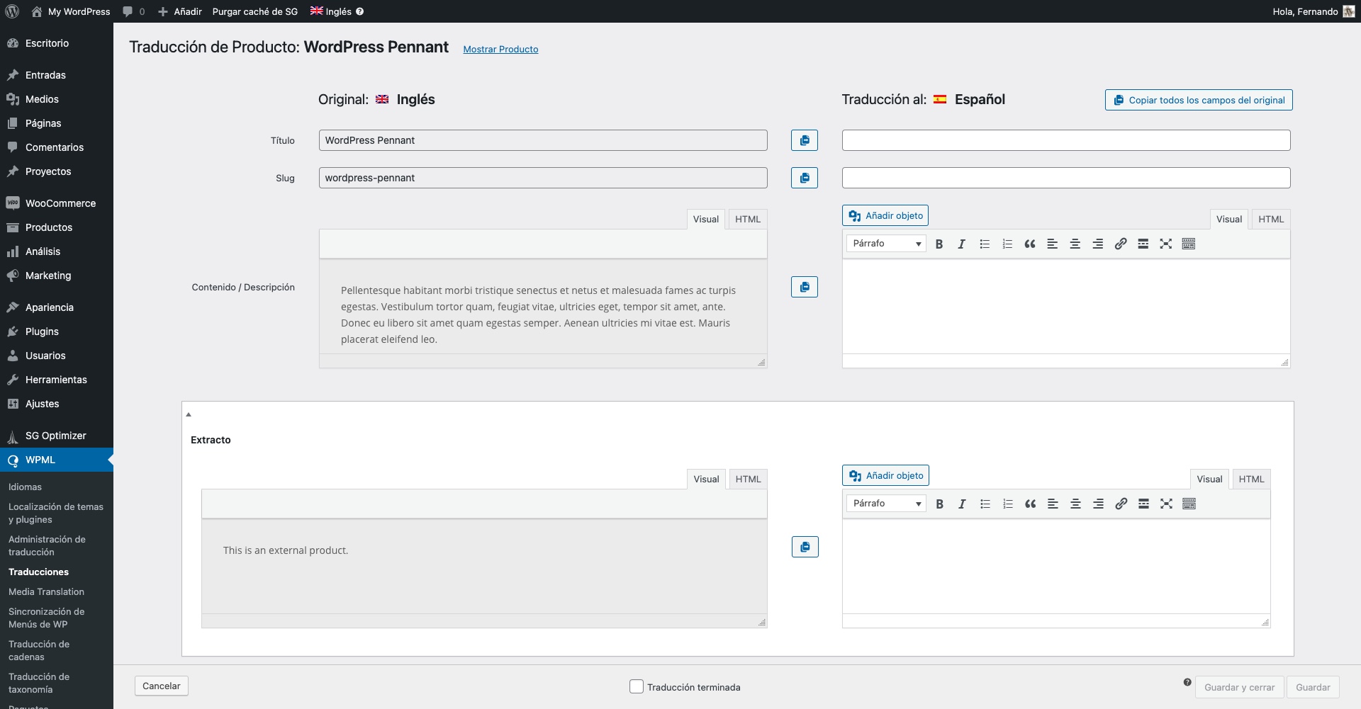Enable fullscreen mode in the description editor
This screenshot has width=1361, height=709.
(1165, 244)
